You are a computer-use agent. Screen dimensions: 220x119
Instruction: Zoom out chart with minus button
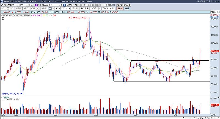[x=214, y=118]
